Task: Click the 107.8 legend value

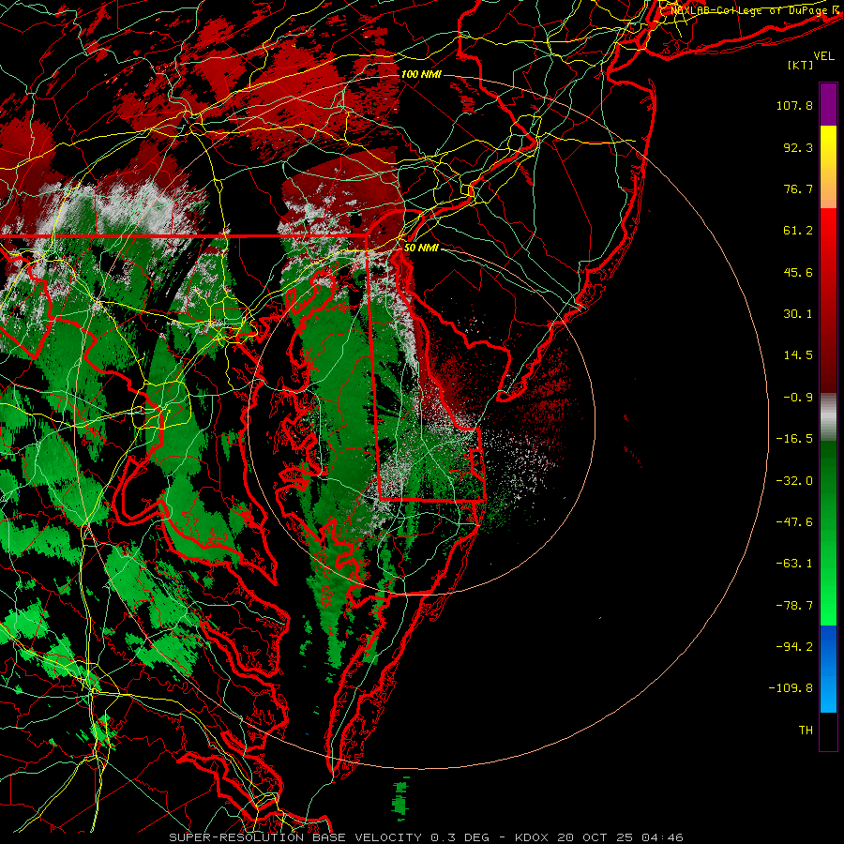Action: tap(794, 105)
